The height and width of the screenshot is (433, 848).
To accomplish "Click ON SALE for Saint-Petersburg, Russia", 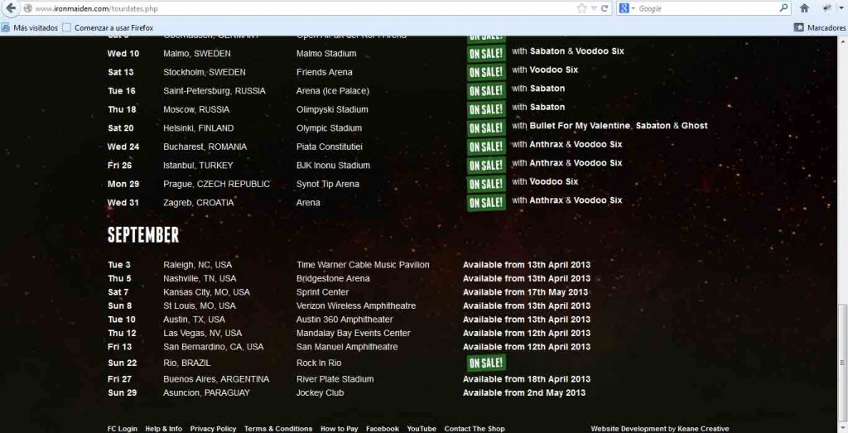I will [x=486, y=91].
